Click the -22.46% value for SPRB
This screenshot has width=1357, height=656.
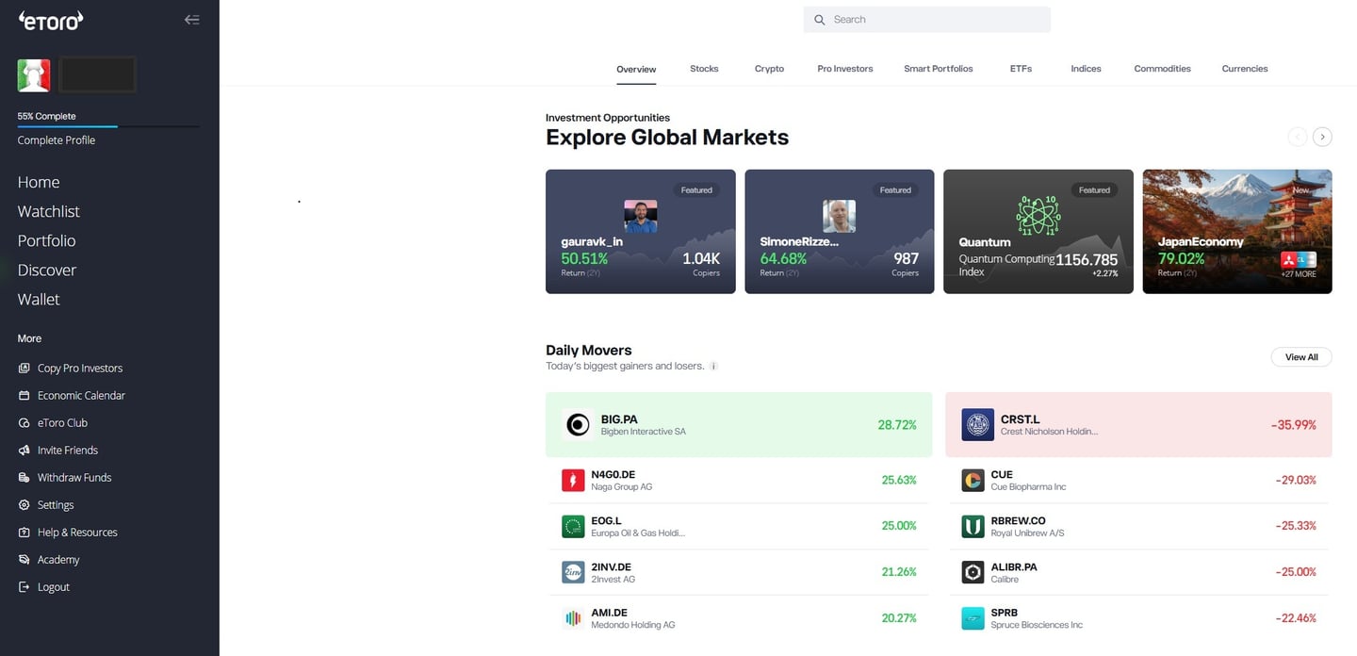(x=1296, y=618)
